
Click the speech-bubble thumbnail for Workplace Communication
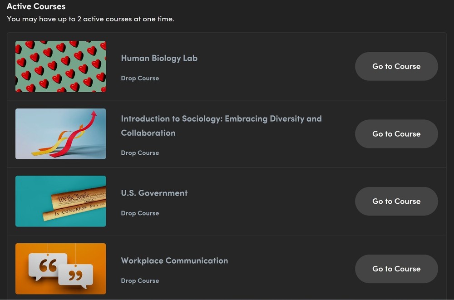60,269
